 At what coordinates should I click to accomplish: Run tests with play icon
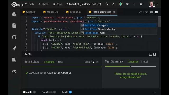coord(97,62)
